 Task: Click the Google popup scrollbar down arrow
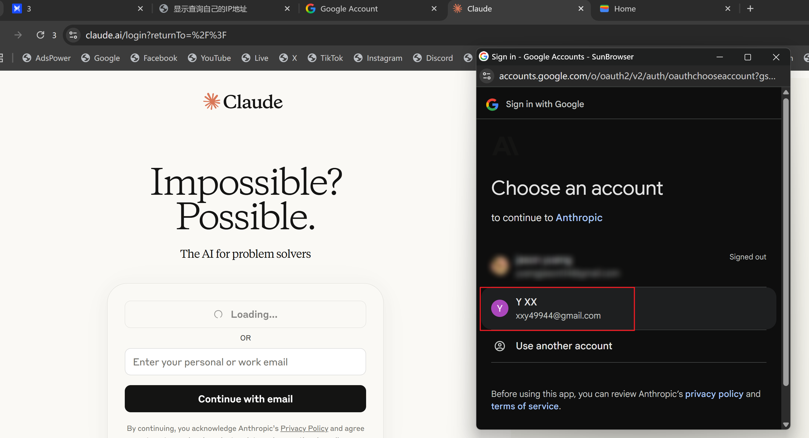pyautogui.click(x=786, y=425)
